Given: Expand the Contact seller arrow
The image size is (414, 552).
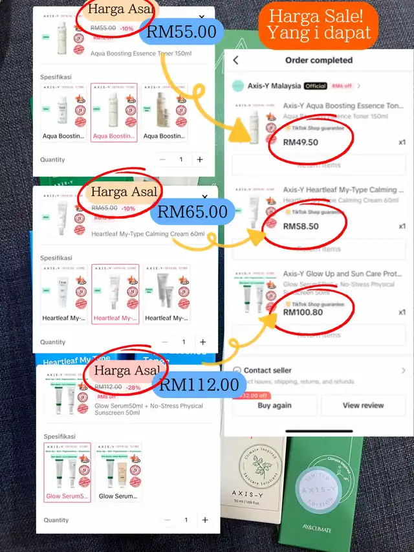Looking at the screenshot, I should click(x=404, y=370).
